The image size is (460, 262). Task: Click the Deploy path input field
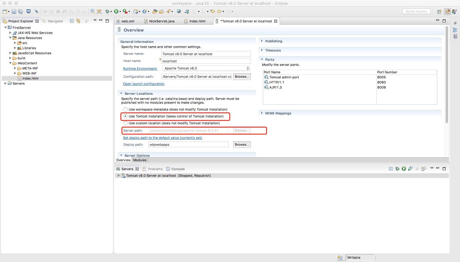point(188,145)
